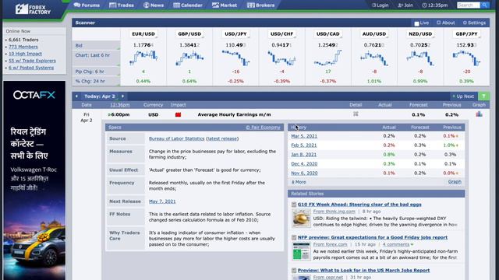
Task: Go to next day arrow beside Today: Apr 2
Action: tap(122, 96)
